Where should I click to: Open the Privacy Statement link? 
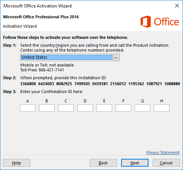[163, 152]
